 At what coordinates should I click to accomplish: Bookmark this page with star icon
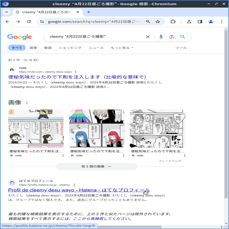(158, 22)
